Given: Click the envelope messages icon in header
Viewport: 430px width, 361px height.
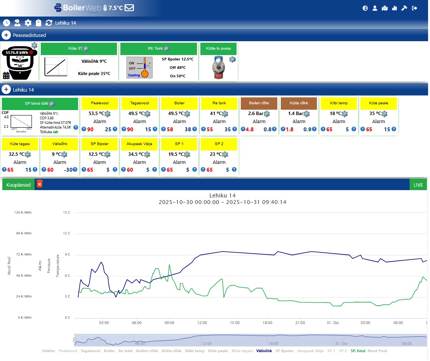Looking at the screenshot, I should (129, 8).
